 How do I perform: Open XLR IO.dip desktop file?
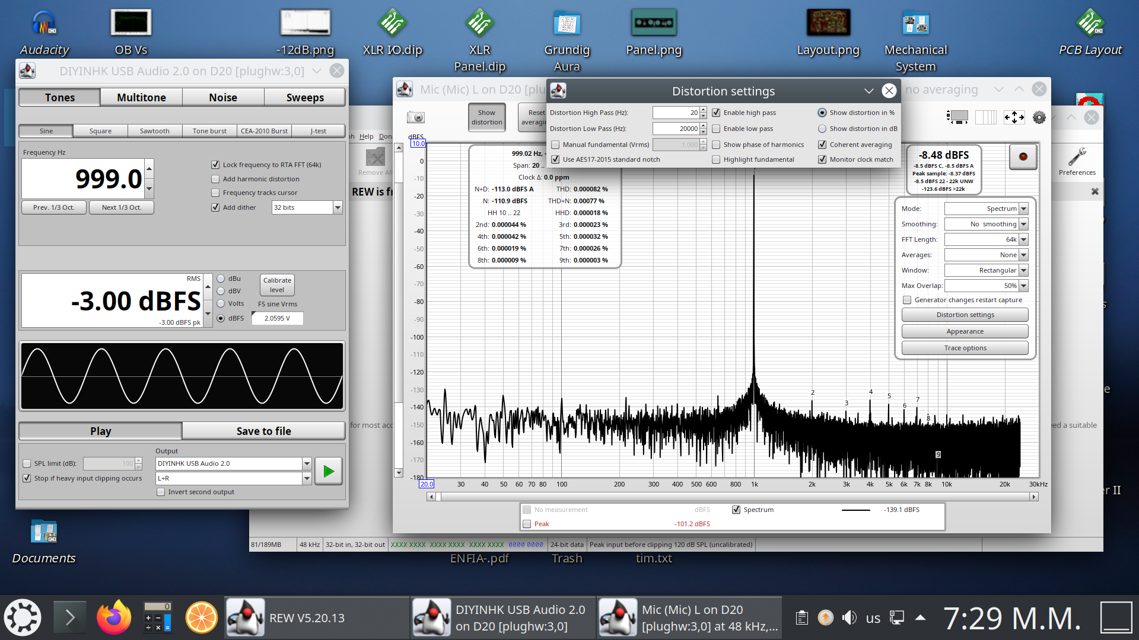pyautogui.click(x=392, y=33)
